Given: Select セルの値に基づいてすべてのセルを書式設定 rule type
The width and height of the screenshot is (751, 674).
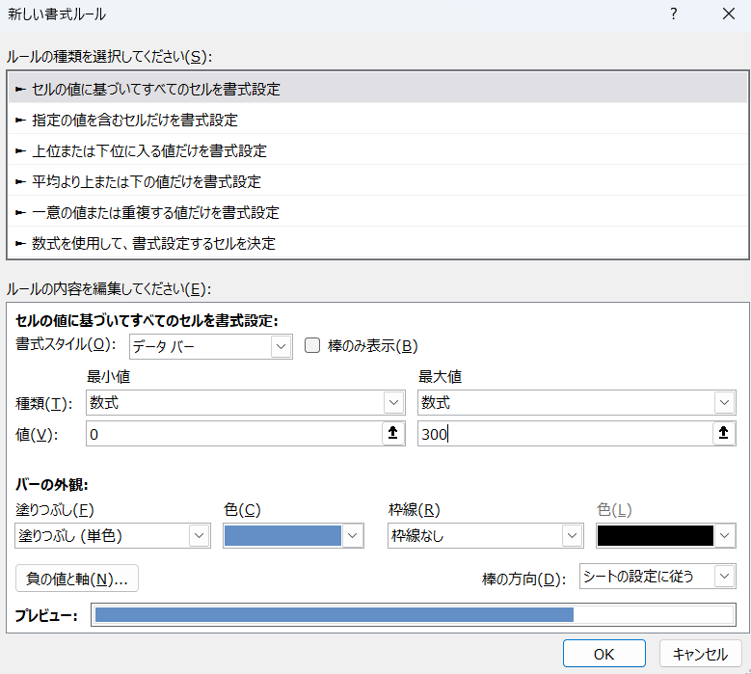Looking at the screenshot, I should click(x=156, y=89).
